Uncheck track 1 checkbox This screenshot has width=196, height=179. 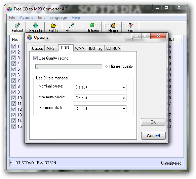(13, 46)
